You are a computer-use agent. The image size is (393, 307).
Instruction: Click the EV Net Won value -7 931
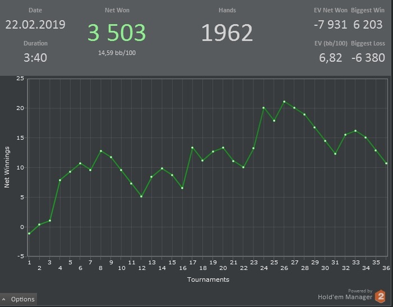click(331, 25)
